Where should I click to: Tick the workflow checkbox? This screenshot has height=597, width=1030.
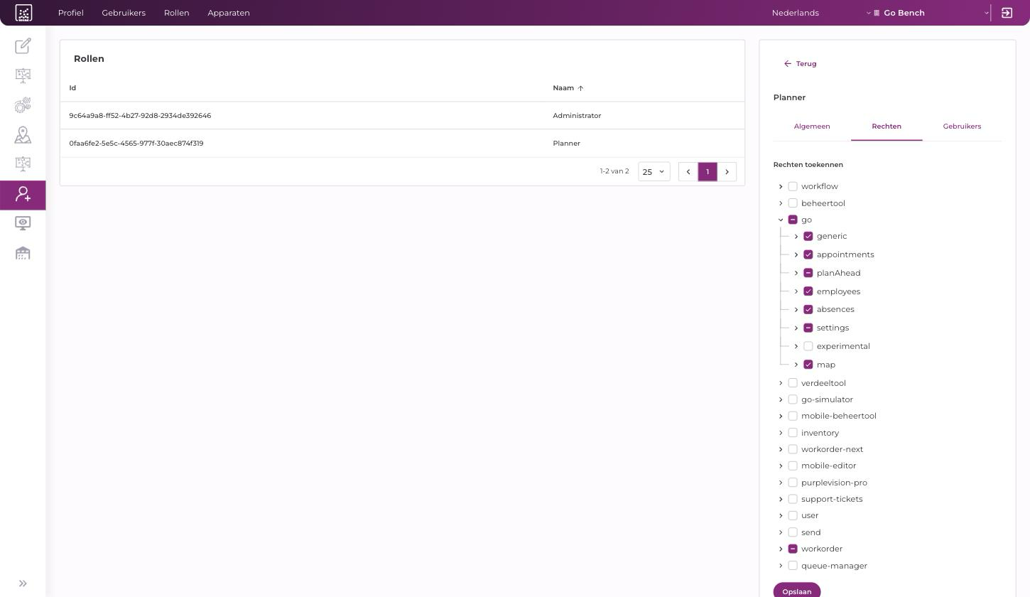pyautogui.click(x=793, y=186)
